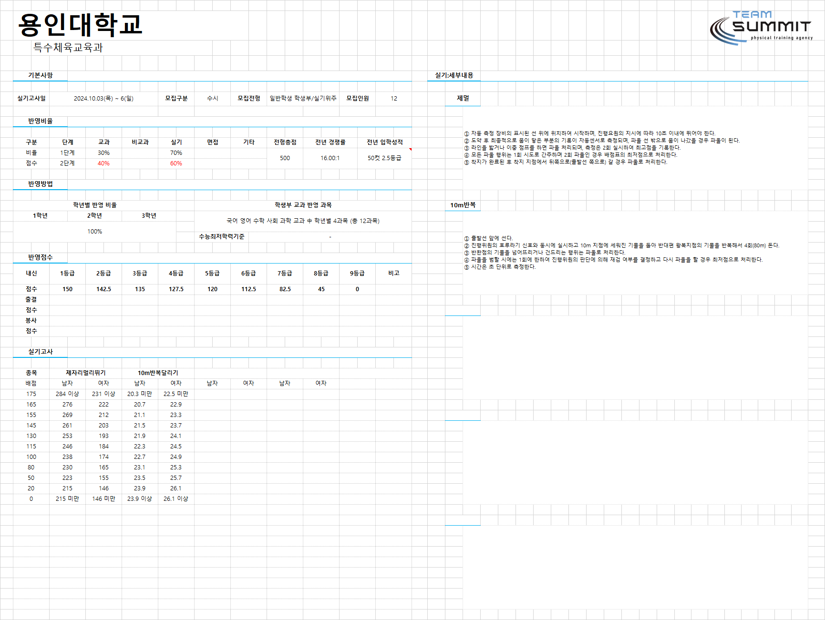The image size is (825, 620).
Task: Select the 일반학생 학생부/실기위주 cell
Action: (x=303, y=98)
